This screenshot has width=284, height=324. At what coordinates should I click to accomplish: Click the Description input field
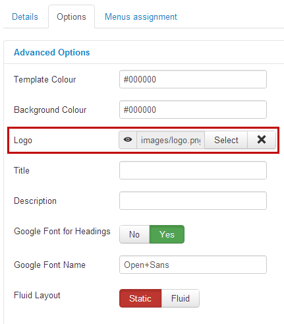coord(193,201)
